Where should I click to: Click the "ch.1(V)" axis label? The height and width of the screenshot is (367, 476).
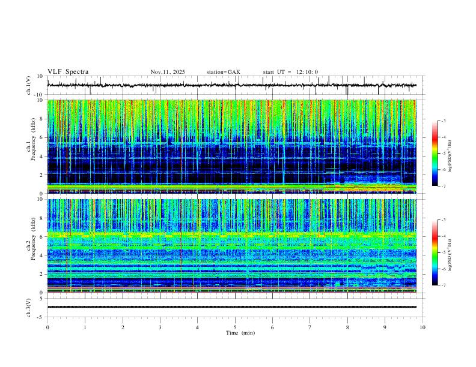pos(29,85)
